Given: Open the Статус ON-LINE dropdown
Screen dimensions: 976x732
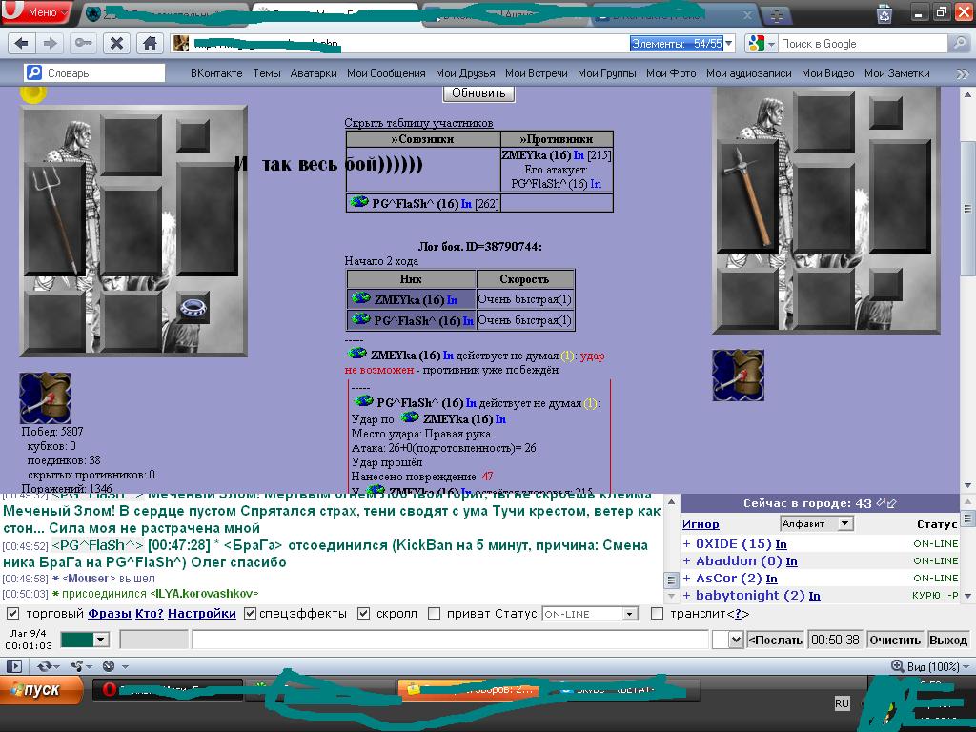Looking at the screenshot, I should pyautogui.click(x=590, y=614).
